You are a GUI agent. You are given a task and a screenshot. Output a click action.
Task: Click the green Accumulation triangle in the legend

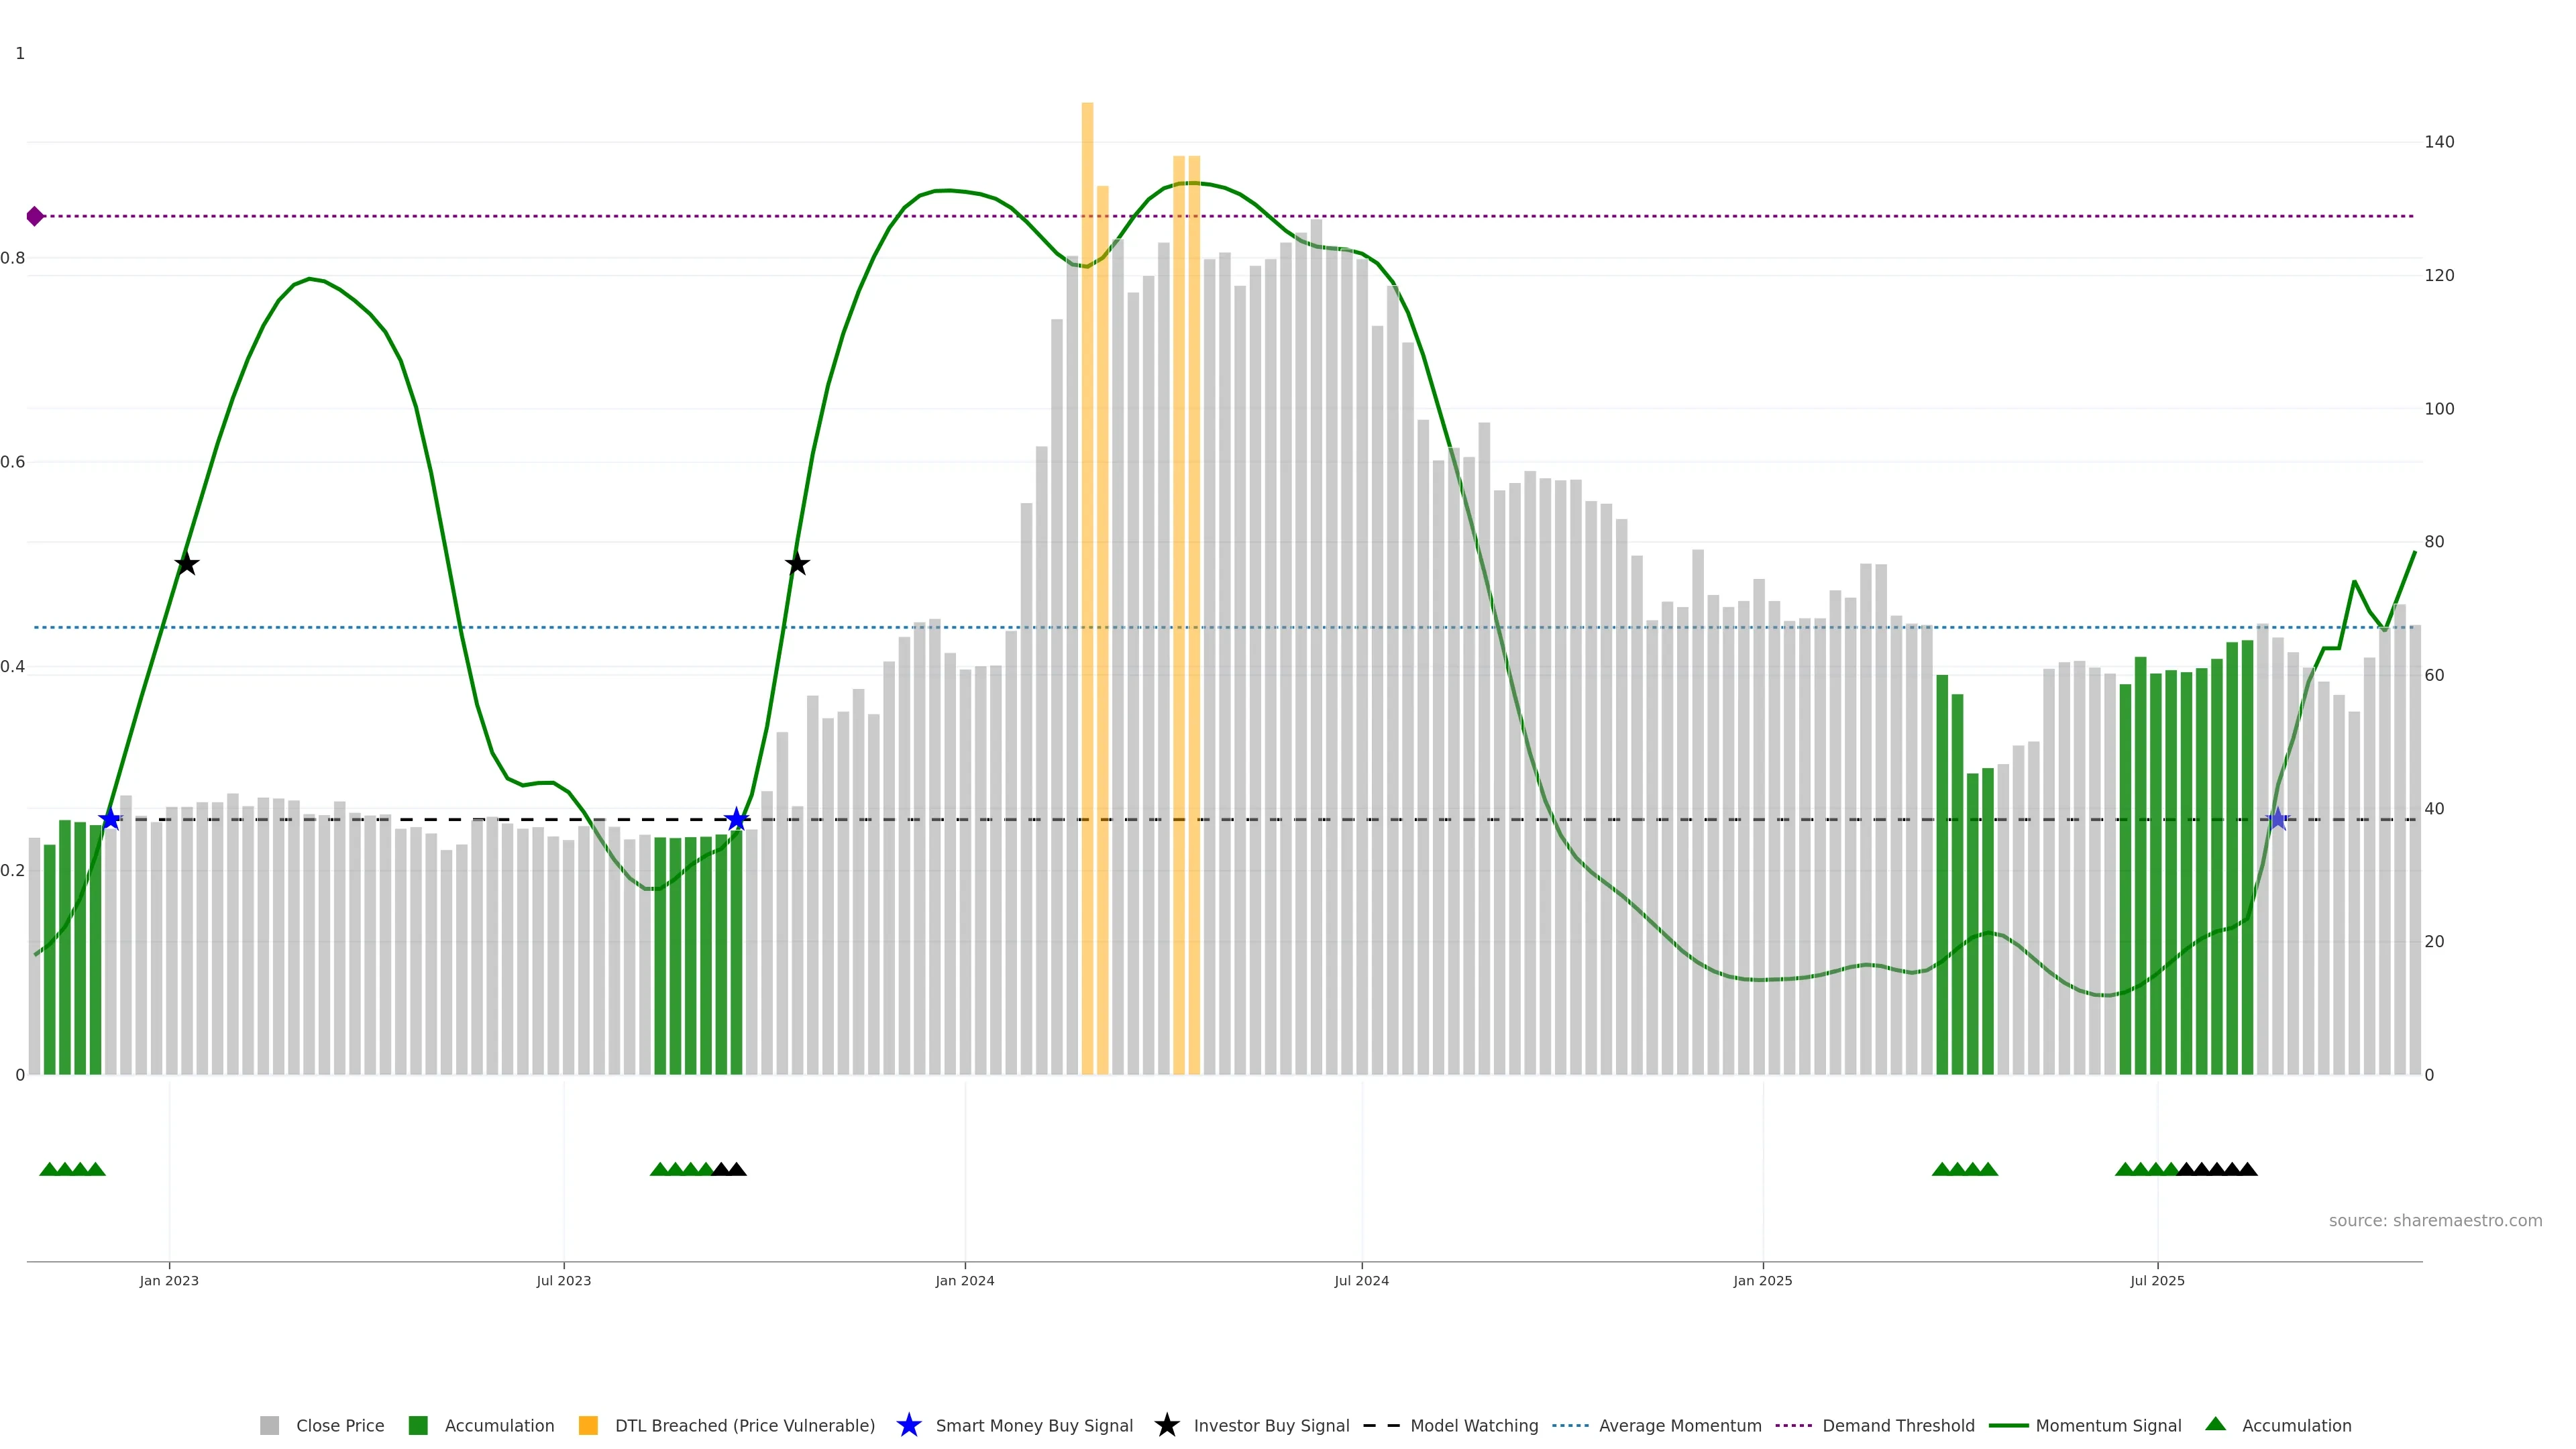click(2215, 1424)
